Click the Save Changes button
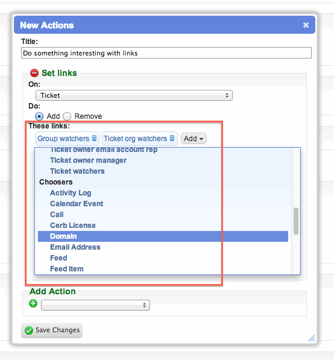 click(x=52, y=330)
